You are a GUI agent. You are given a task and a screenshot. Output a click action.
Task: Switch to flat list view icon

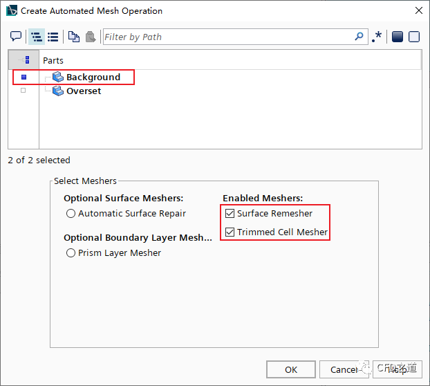(x=53, y=37)
